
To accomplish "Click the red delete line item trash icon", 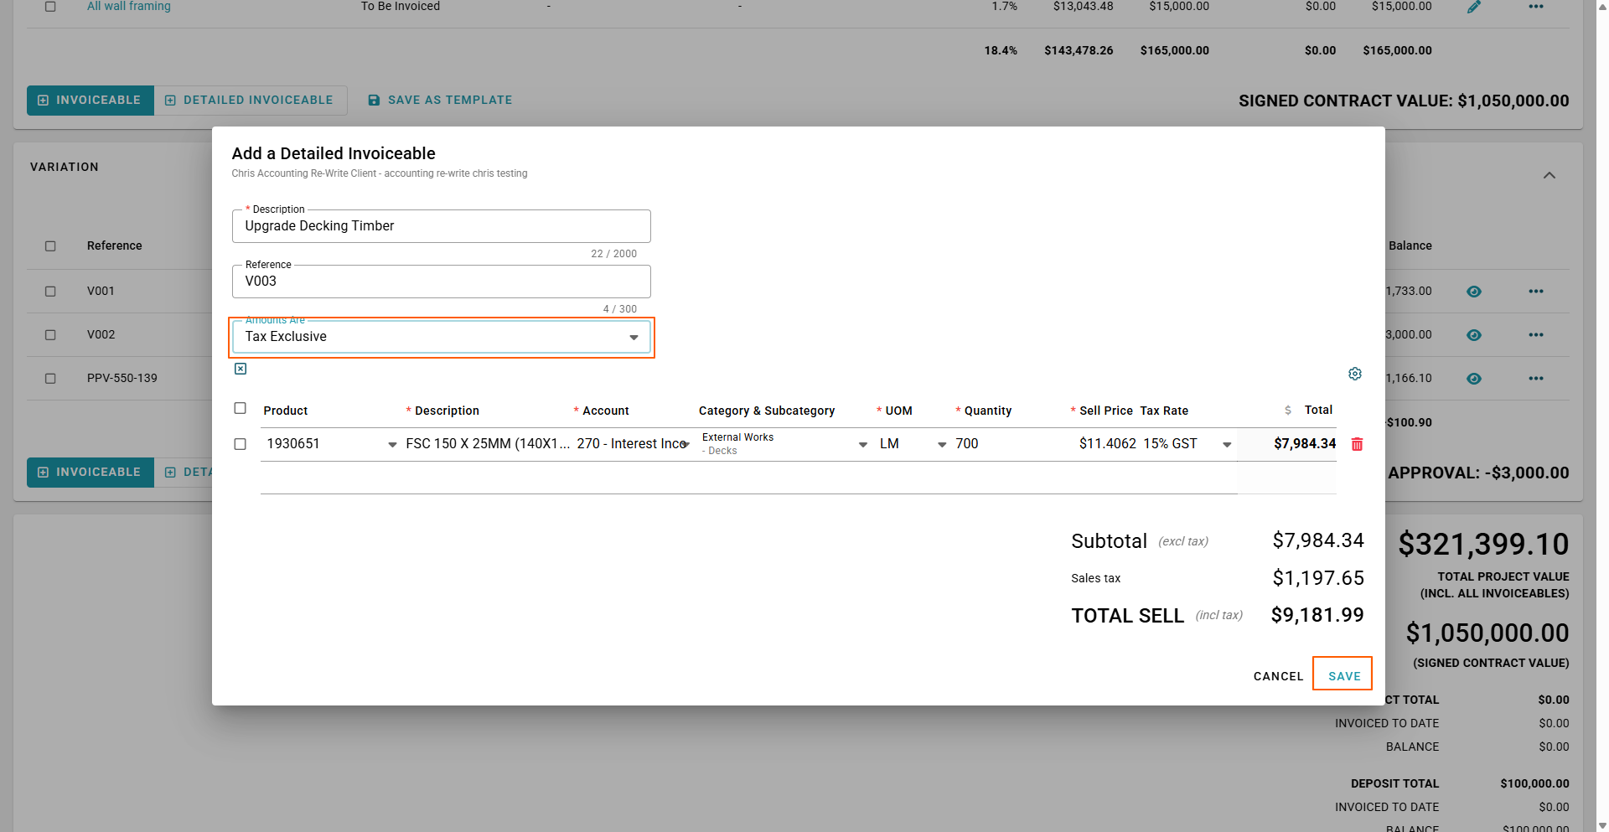I will click(1357, 444).
